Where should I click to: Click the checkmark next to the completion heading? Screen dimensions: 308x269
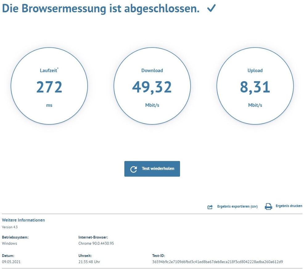click(x=211, y=8)
